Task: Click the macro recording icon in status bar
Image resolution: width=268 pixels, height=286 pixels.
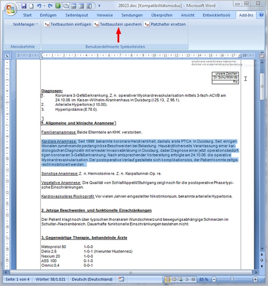Action: 121,279
